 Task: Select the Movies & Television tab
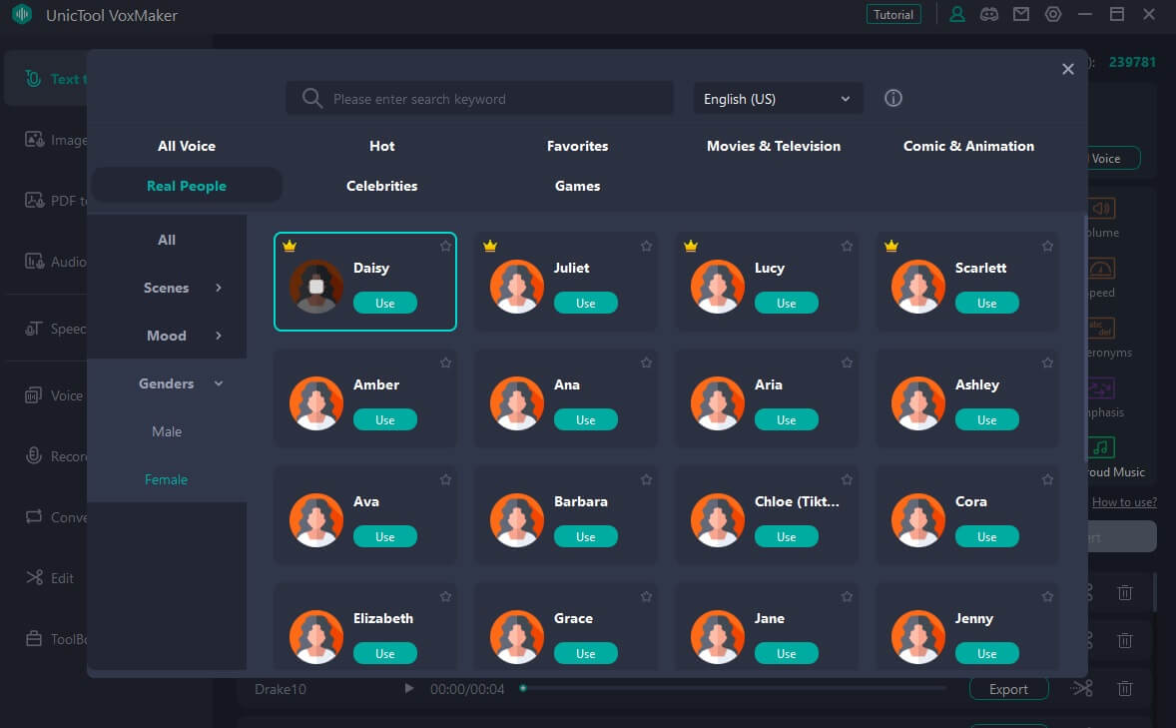click(774, 147)
